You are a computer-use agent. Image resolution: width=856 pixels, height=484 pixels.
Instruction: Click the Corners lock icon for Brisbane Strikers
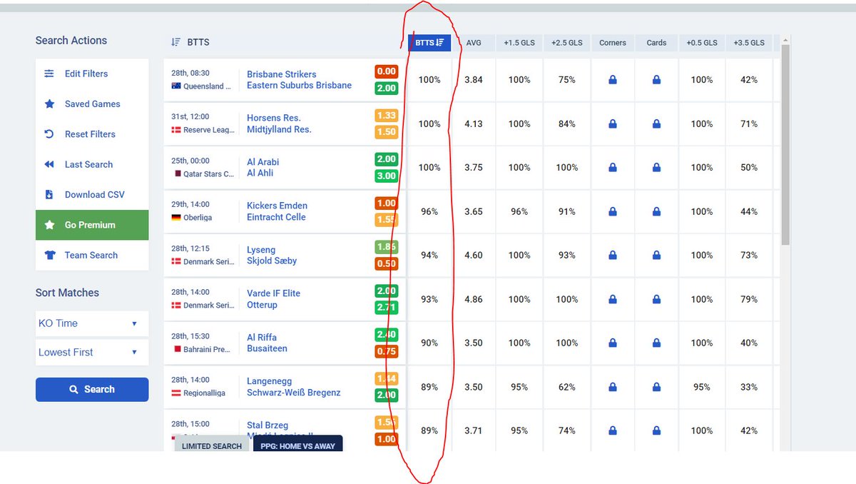tap(613, 80)
